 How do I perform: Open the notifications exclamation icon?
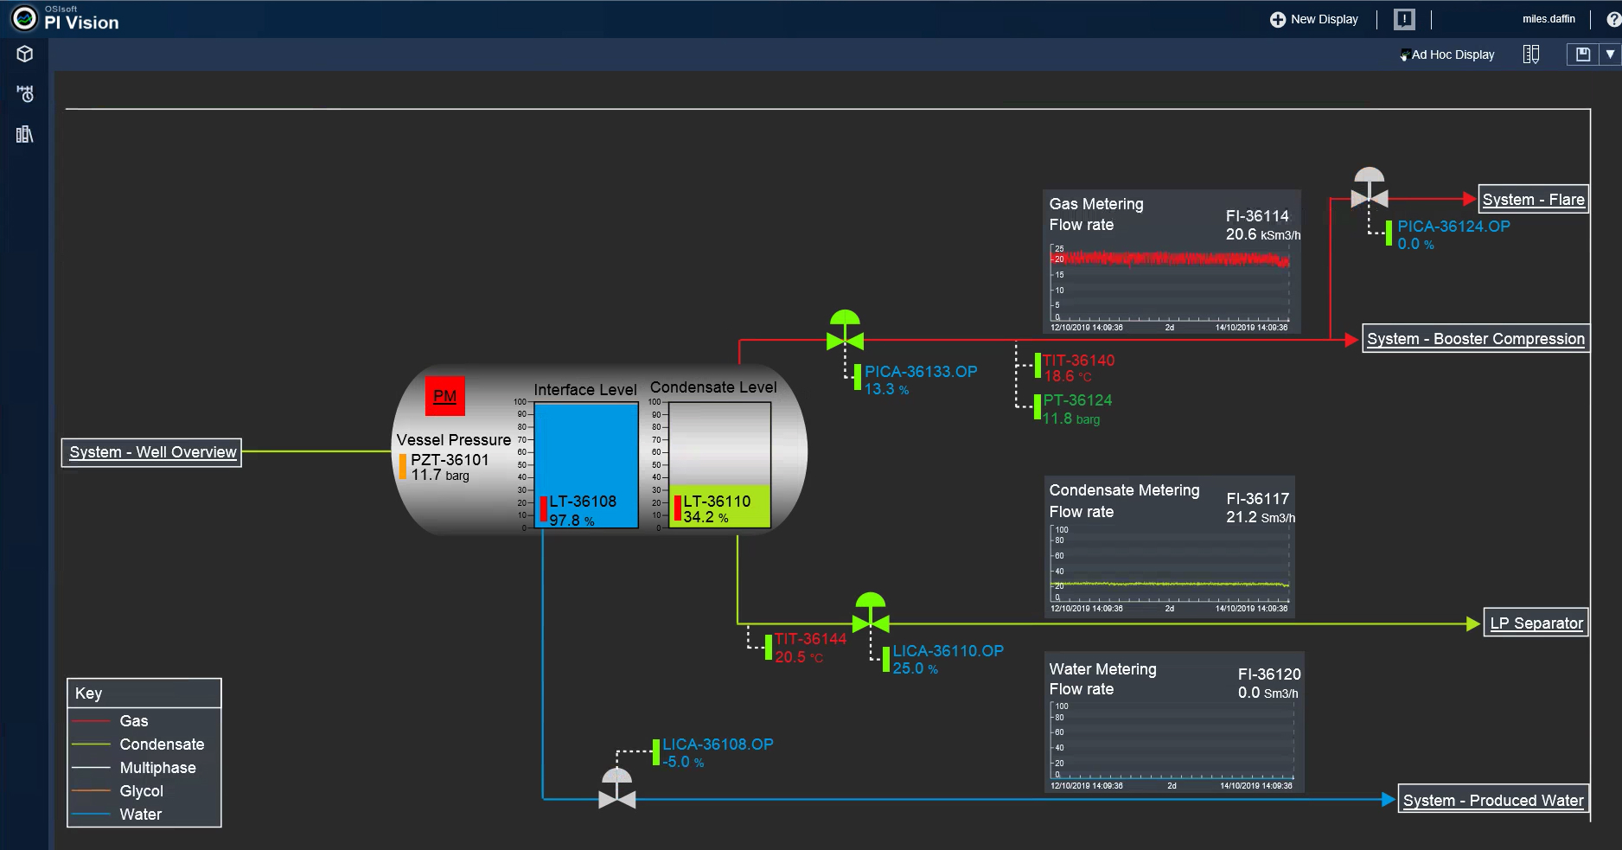point(1405,17)
